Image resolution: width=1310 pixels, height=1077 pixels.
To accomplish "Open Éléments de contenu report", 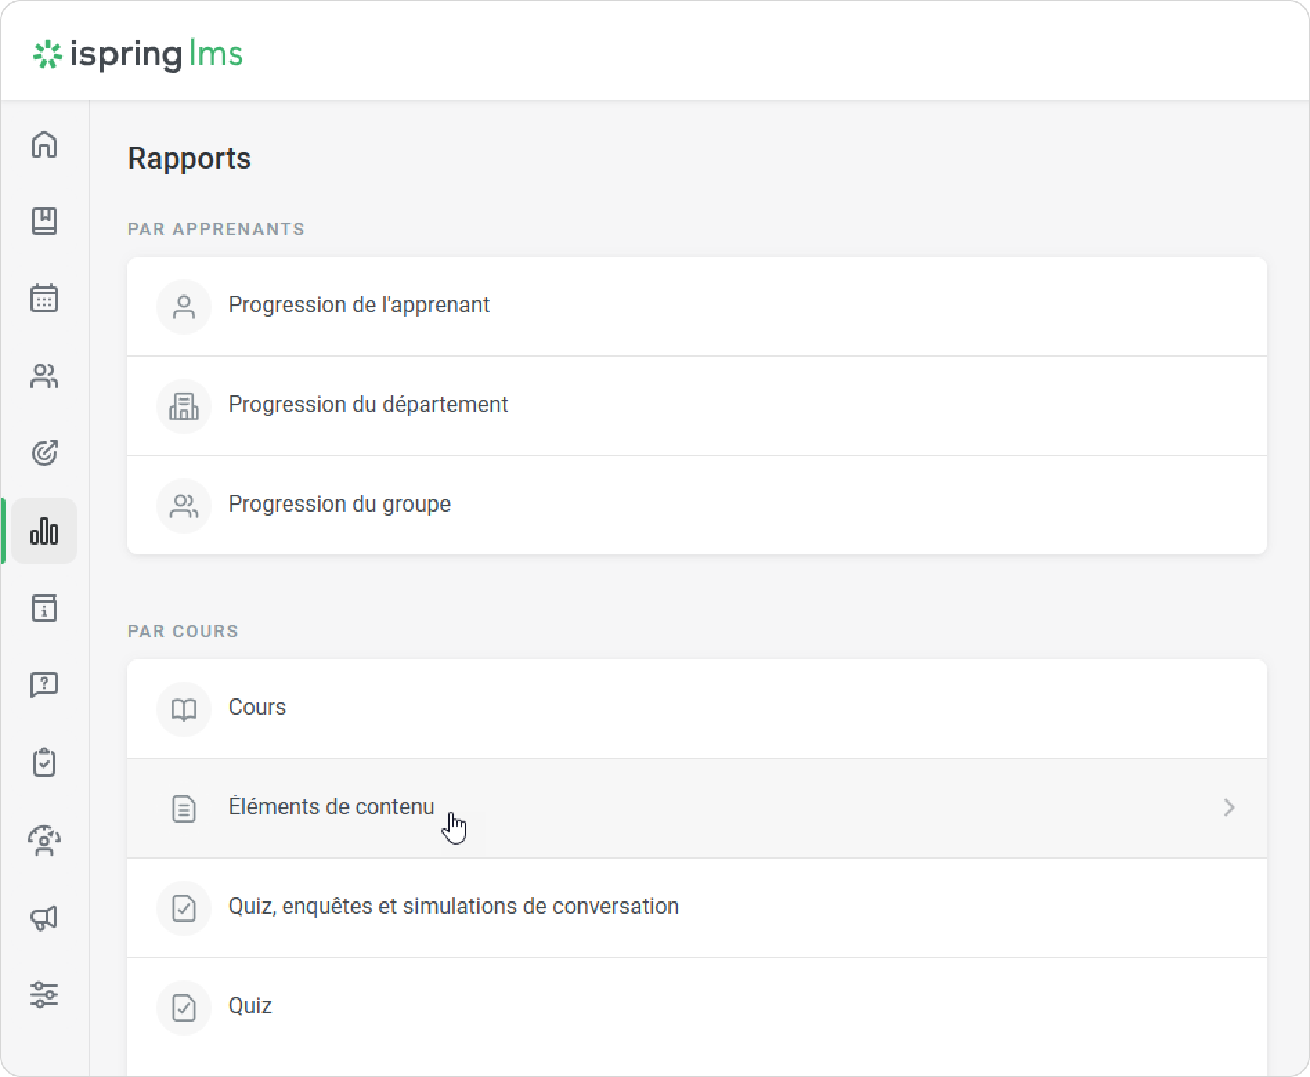I will [x=331, y=807].
